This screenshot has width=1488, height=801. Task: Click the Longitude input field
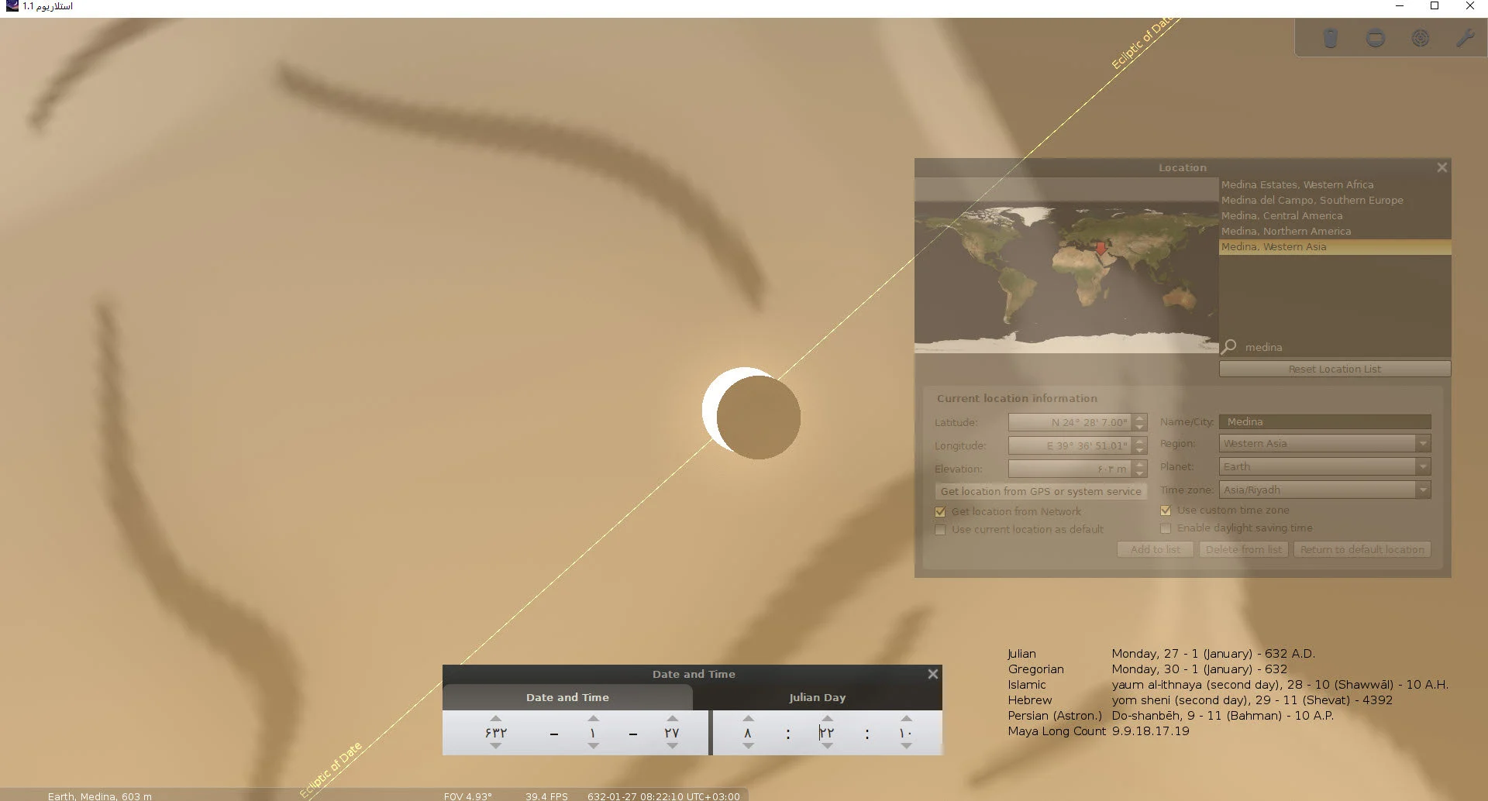[x=1070, y=446]
